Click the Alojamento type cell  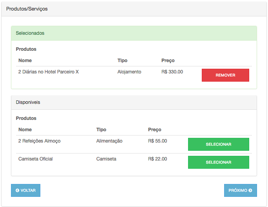(129, 72)
